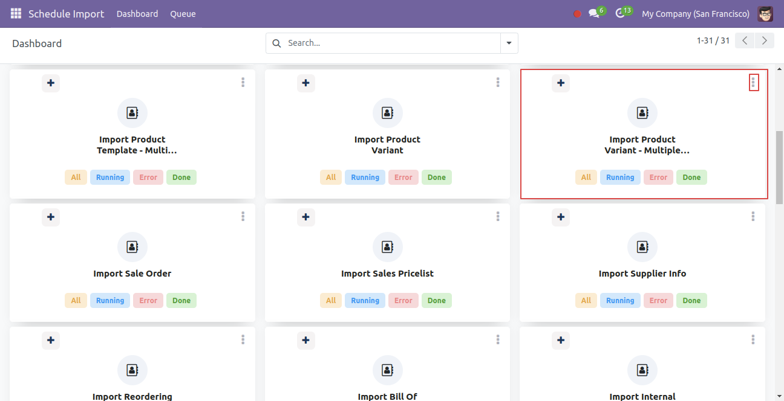Show Error jobs for Import Product Variant - Multiple

(658, 178)
